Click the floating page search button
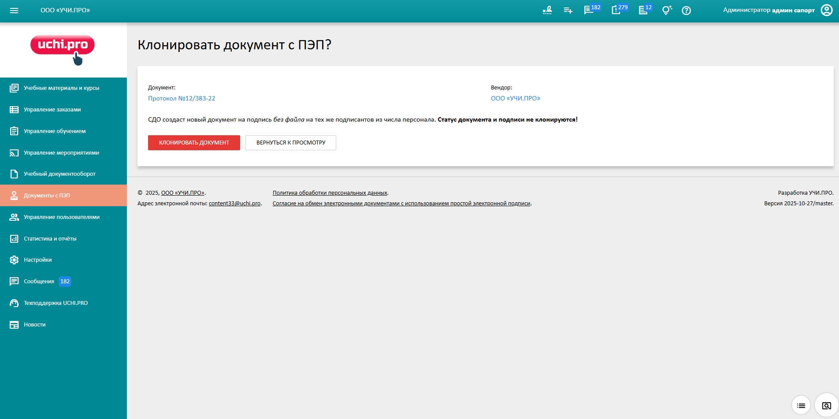This screenshot has width=839, height=419. [x=826, y=405]
